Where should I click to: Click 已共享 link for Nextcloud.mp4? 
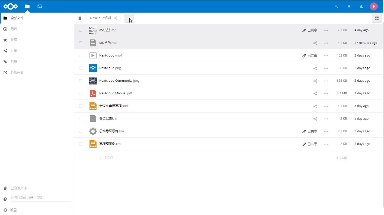pos(310,56)
